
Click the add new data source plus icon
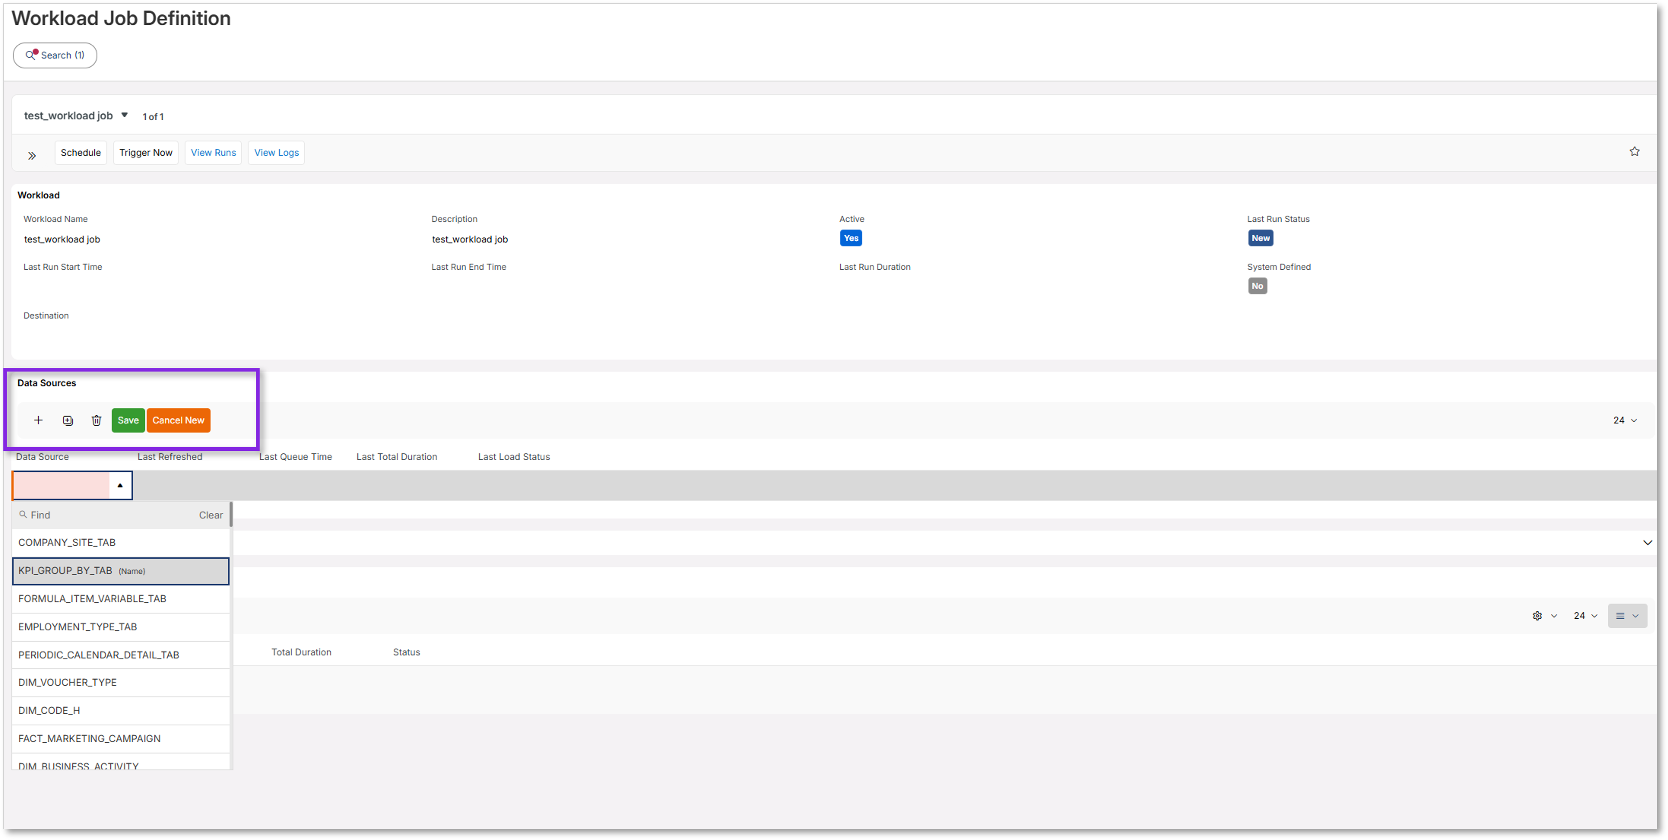tap(38, 420)
